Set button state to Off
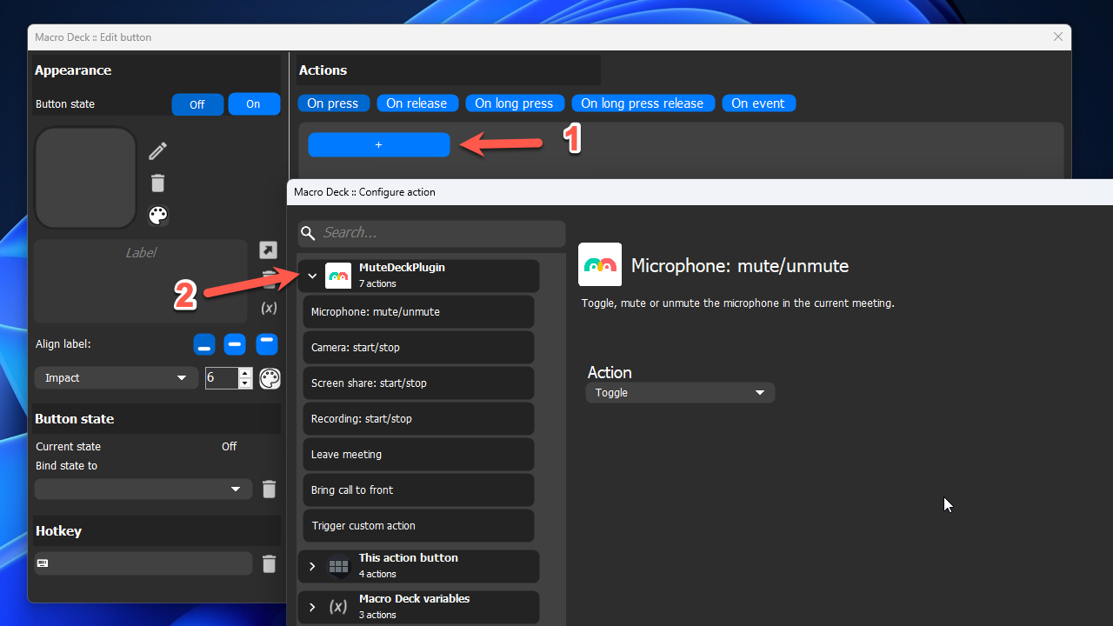The width and height of the screenshot is (1113, 626). [x=197, y=104]
